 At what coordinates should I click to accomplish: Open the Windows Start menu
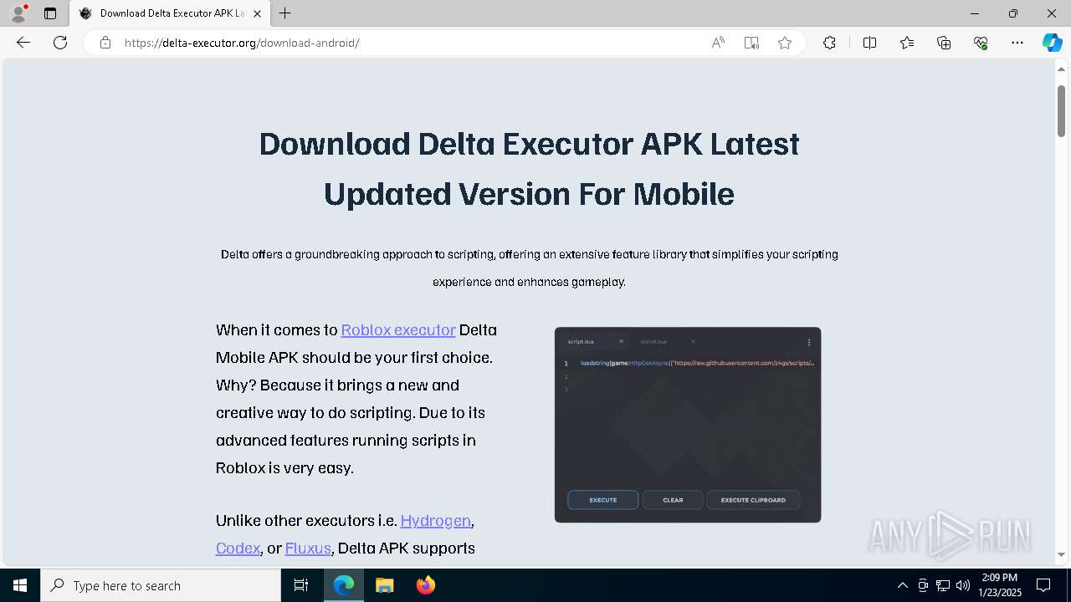20,585
